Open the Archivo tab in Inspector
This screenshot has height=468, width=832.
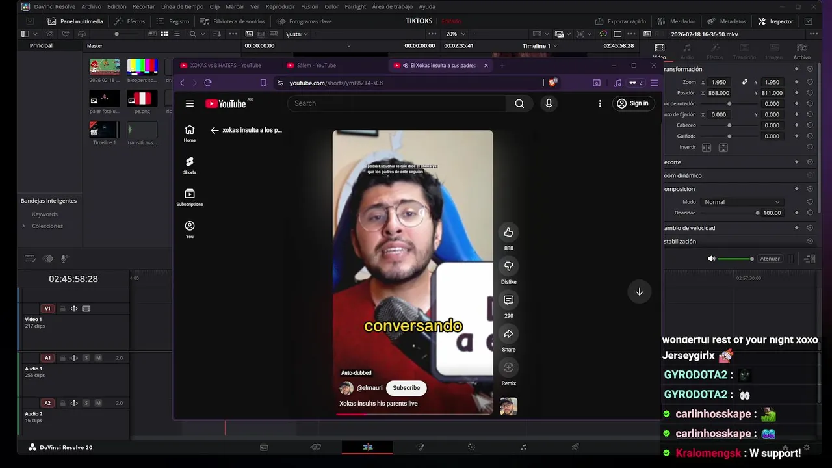pyautogui.click(x=801, y=51)
